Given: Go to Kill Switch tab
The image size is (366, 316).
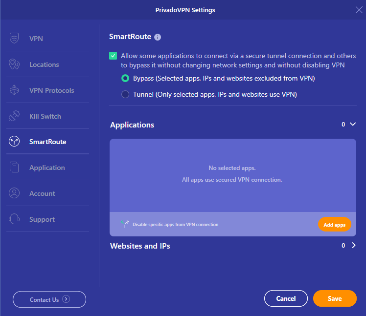Looking at the screenshot, I should point(47,116).
